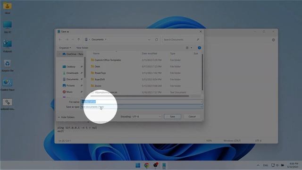Click the UTF-8 indicator in Notepad status bar
This screenshot has height=170, width=302.
(258, 141)
